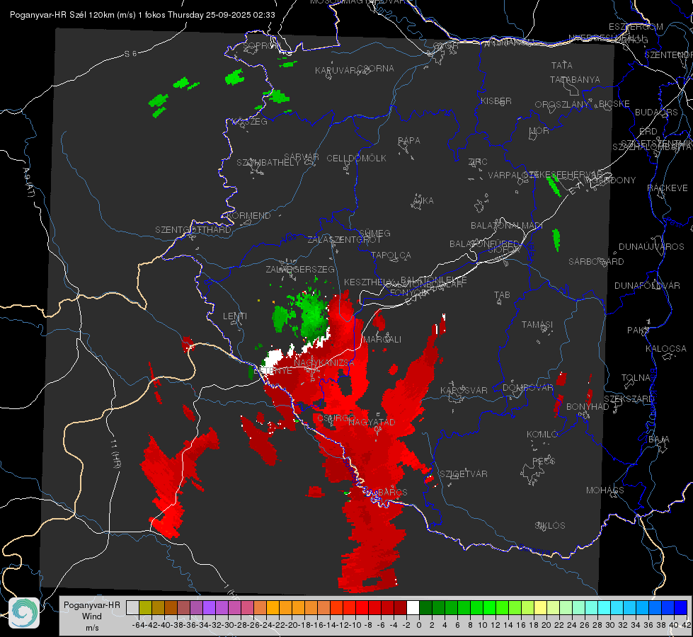Click the SÁRBOGÁRD city label
The image size is (693, 637).
pos(596,262)
